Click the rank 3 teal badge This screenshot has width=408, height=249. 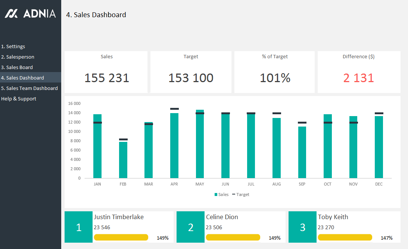[x=302, y=227]
